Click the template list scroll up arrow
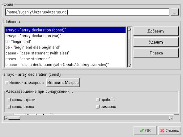 click(129, 29)
